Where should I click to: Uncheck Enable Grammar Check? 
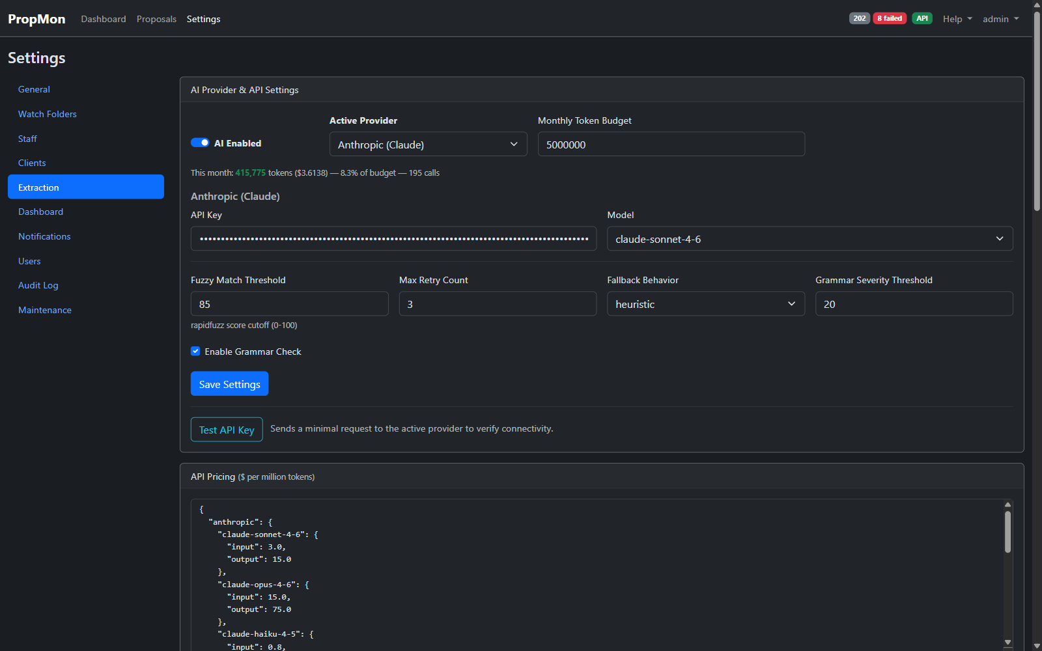point(195,351)
